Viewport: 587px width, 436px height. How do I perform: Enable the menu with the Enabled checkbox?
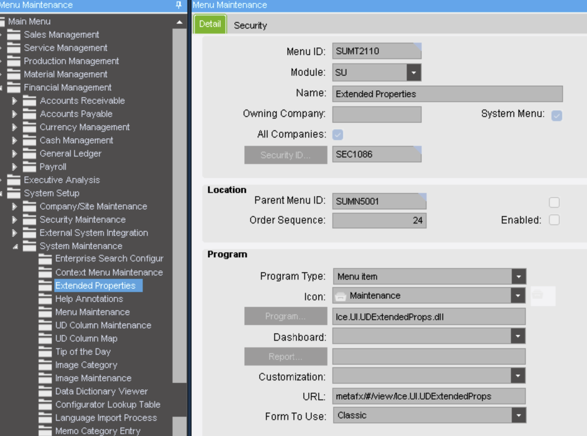point(554,220)
